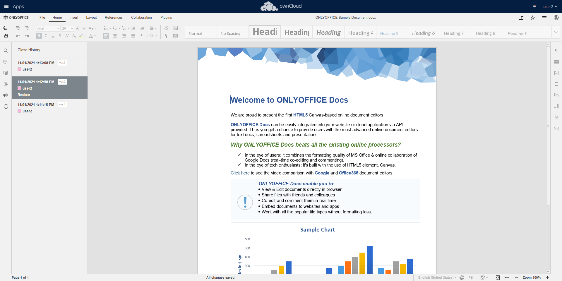Click the Restore link for ver.2
This screenshot has width=562, height=281.
pyautogui.click(x=24, y=95)
